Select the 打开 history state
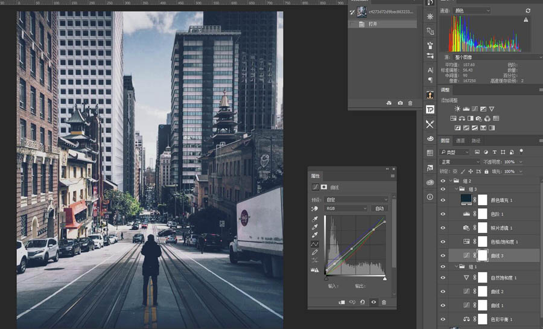Image resolution: width=543 pixels, height=329 pixels. [x=372, y=24]
